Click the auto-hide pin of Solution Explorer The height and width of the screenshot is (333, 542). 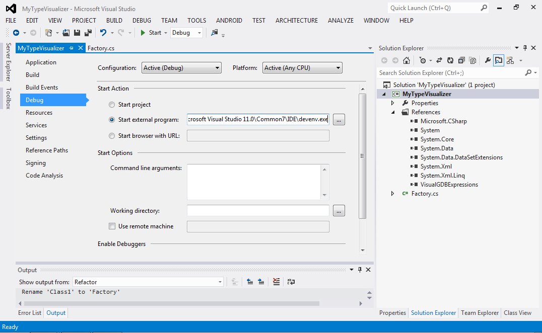[x=525, y=48]
